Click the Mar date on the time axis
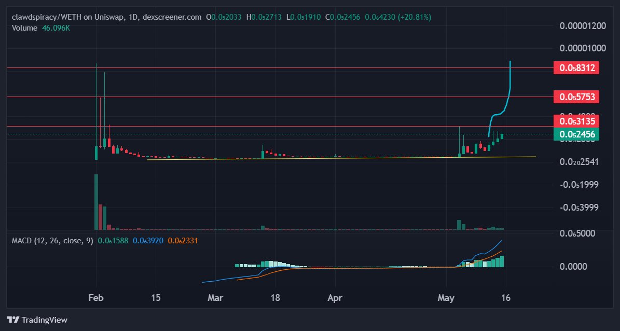 (216, 297)
